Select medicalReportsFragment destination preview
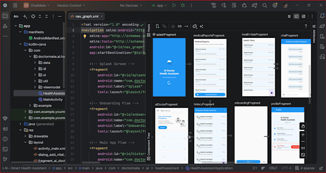 (x=210, y=68)
